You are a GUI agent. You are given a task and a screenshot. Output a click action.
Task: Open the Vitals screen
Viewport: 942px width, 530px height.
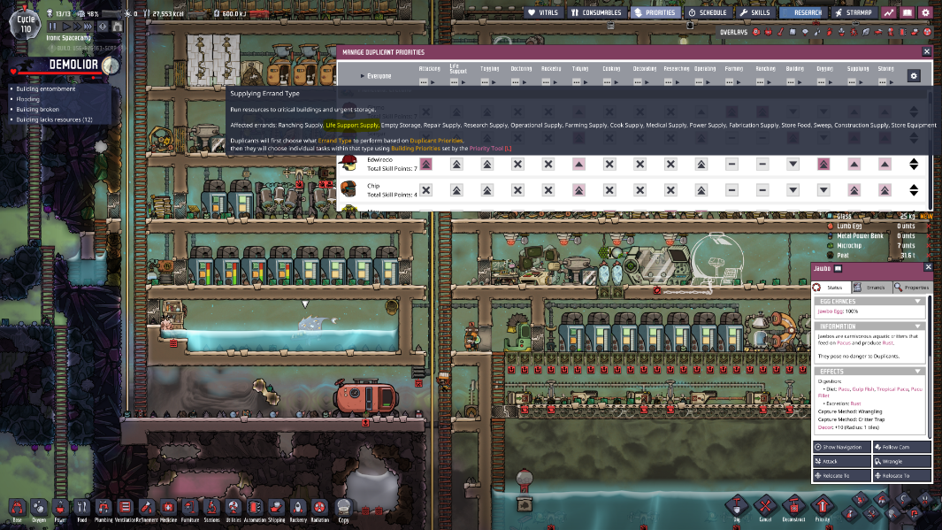(x=542, y=12)
